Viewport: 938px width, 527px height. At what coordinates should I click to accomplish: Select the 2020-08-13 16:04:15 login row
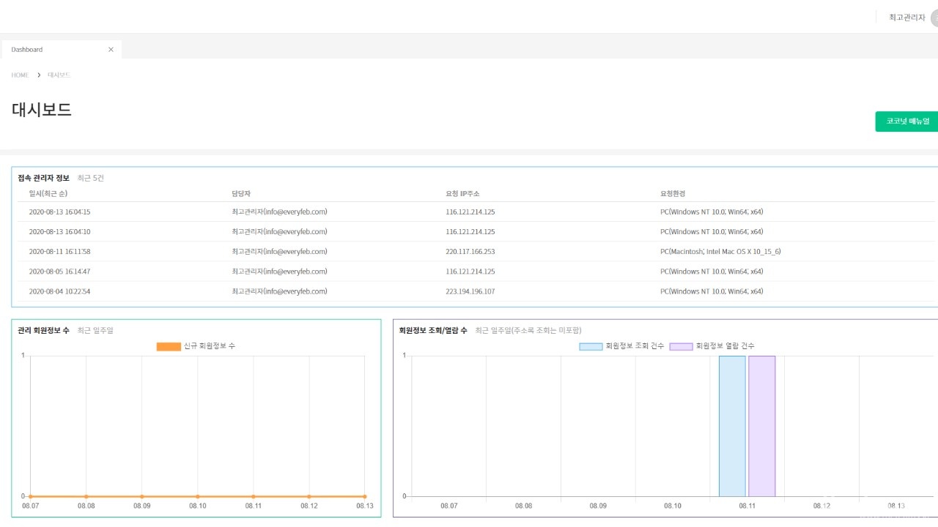[x=59, y=212]
